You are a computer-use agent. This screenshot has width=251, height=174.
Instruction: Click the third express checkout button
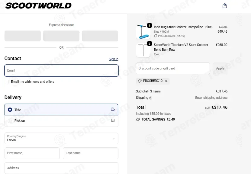[x=100, y=36]
